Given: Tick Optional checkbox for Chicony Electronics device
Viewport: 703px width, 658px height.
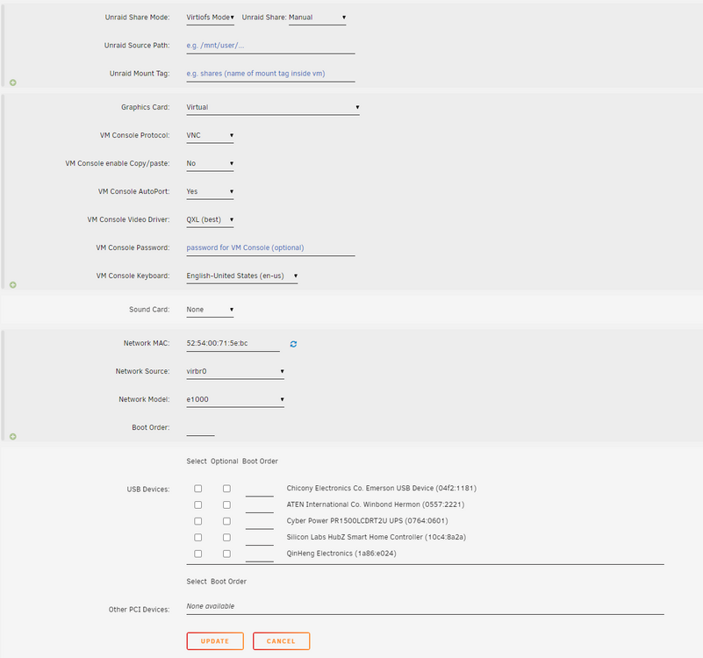Looking at the screenshot, I should click(226, 489).
